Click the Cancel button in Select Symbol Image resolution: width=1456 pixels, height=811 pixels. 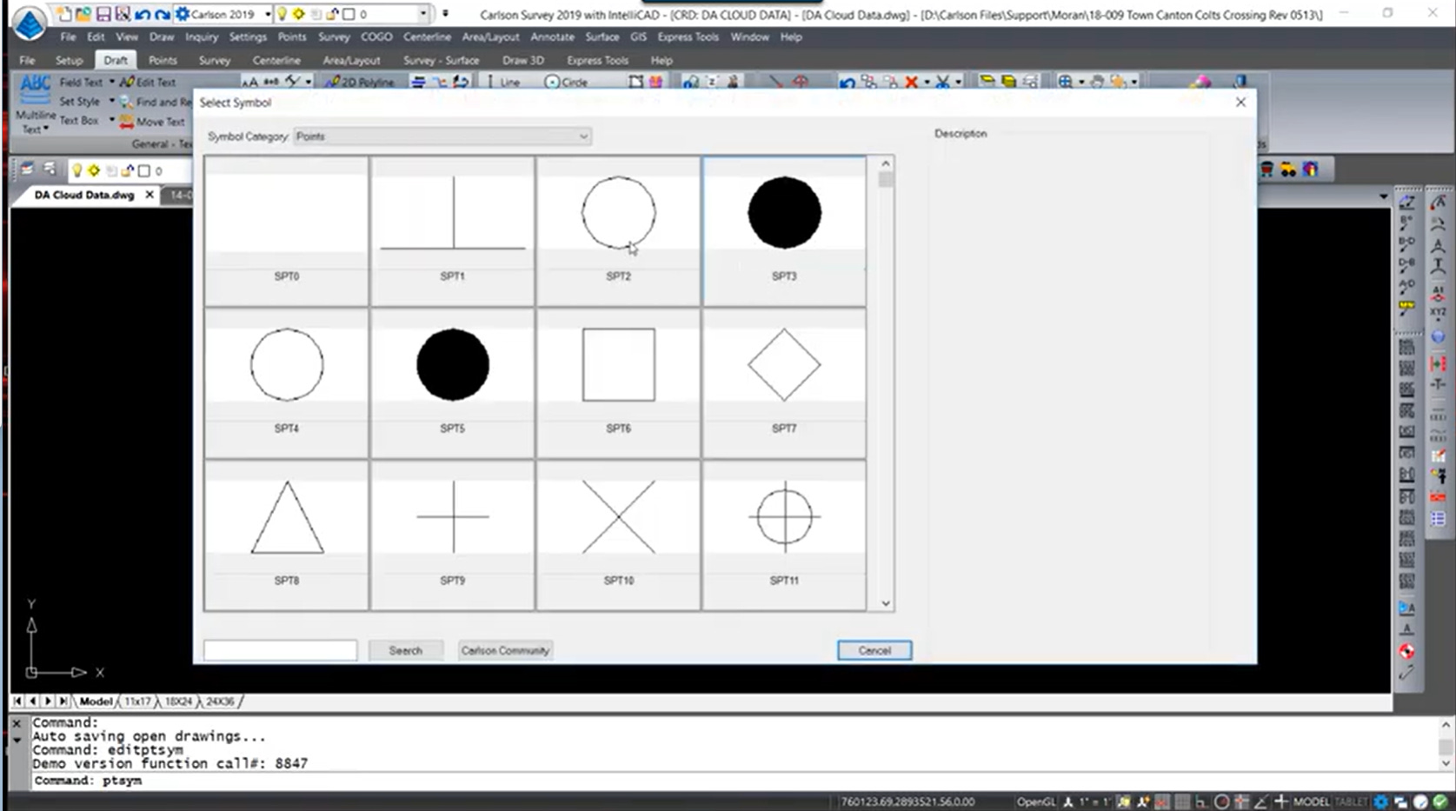(874, 650)
